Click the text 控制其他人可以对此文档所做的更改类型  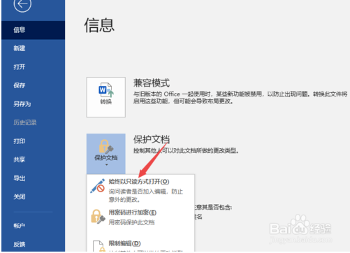click(186, 151)
